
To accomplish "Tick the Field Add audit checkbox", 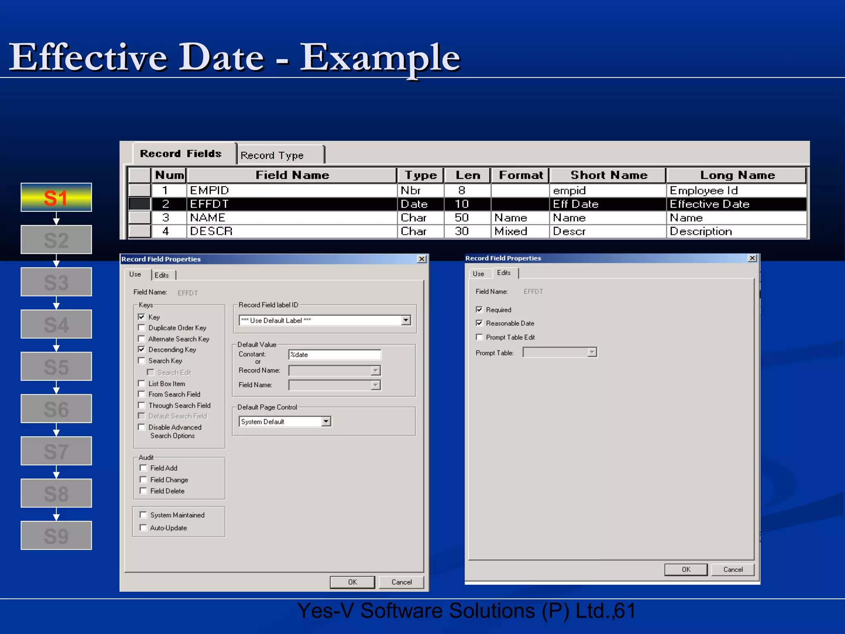I will (143, 468).
